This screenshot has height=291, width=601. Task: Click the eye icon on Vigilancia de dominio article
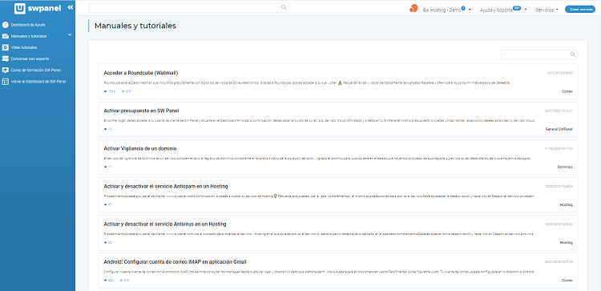[x=106, y=168]
